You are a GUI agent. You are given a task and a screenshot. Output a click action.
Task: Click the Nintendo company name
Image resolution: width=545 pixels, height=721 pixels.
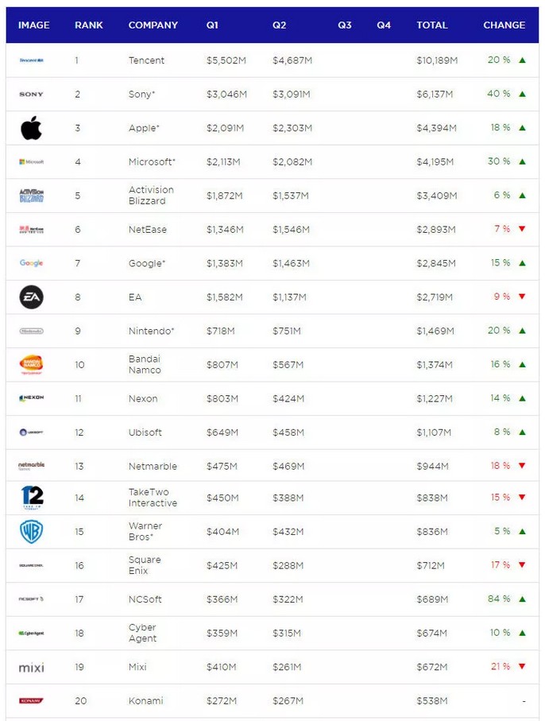[x=150, y=331]
